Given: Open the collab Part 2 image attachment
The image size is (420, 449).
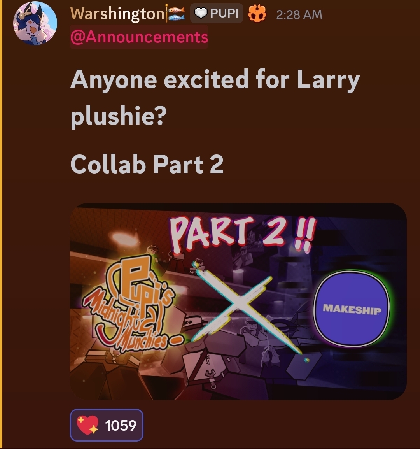Looking at the screenshot, I should 238,302.
